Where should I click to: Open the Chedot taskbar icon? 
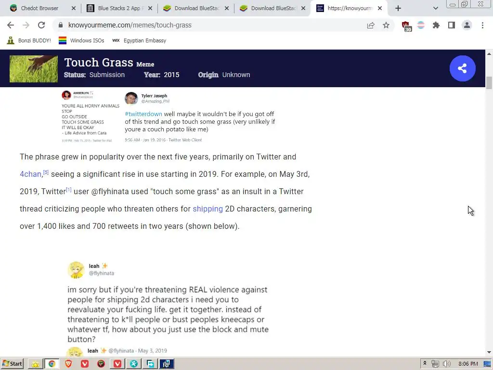(x=101, y=364)
